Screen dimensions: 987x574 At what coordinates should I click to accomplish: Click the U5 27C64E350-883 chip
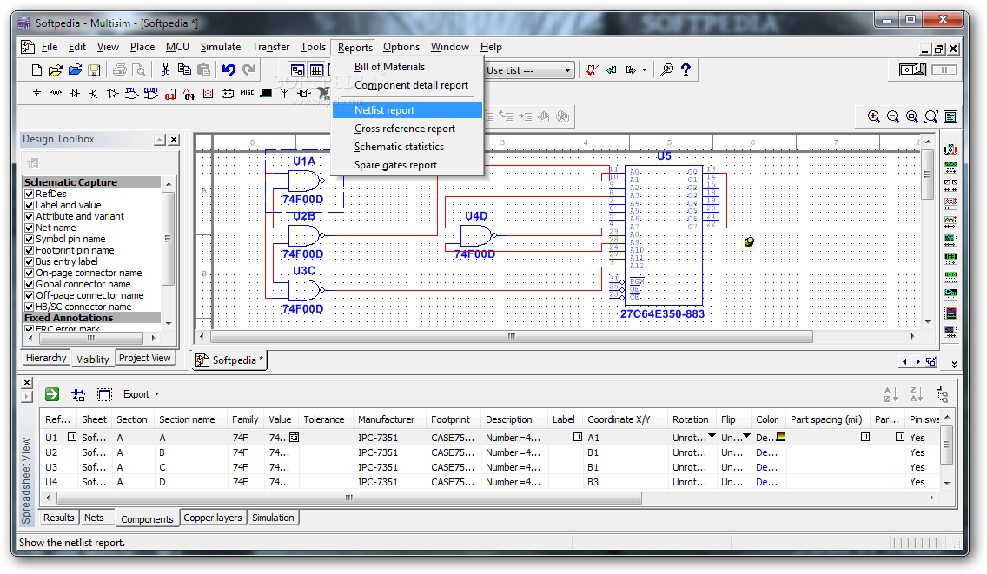click(664, 234)
